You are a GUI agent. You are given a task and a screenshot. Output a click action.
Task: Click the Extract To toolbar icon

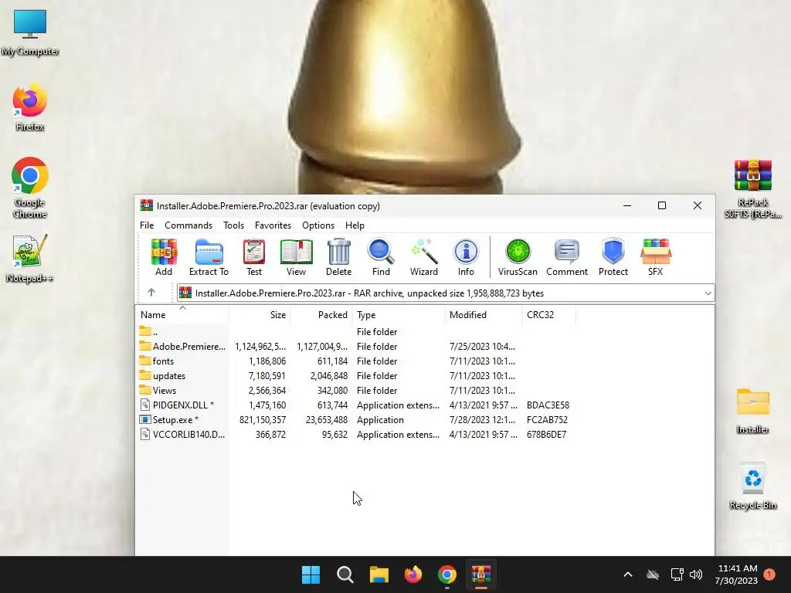pyautogui.click(x=209, y=257)
